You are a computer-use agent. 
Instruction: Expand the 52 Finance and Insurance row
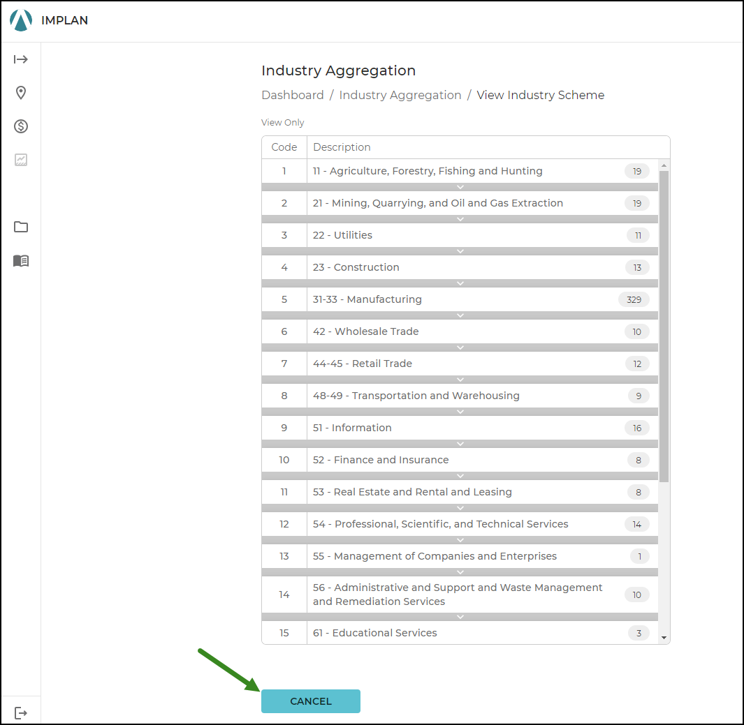coord(460,476)
